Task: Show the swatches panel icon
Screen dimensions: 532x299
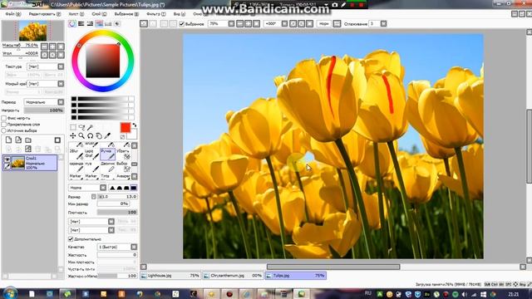Action: coord(108,24)
